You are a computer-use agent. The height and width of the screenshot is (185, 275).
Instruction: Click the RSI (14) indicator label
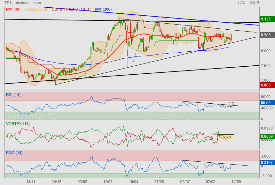[x=14, y=94]
